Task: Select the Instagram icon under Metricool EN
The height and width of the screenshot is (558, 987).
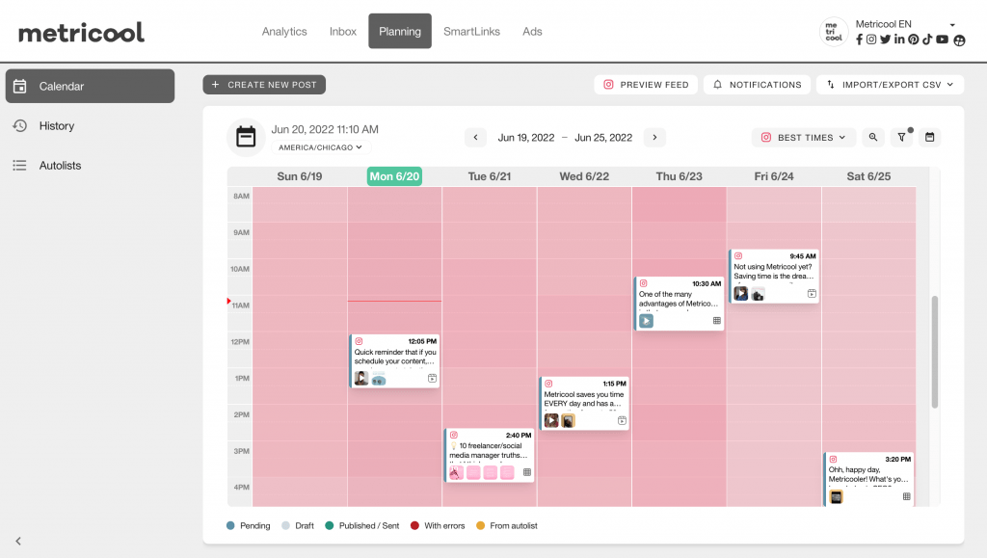Action: click(870, 40)
